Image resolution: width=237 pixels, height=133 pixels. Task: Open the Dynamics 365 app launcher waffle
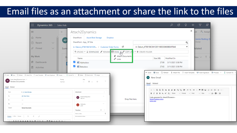pos(33,25)
